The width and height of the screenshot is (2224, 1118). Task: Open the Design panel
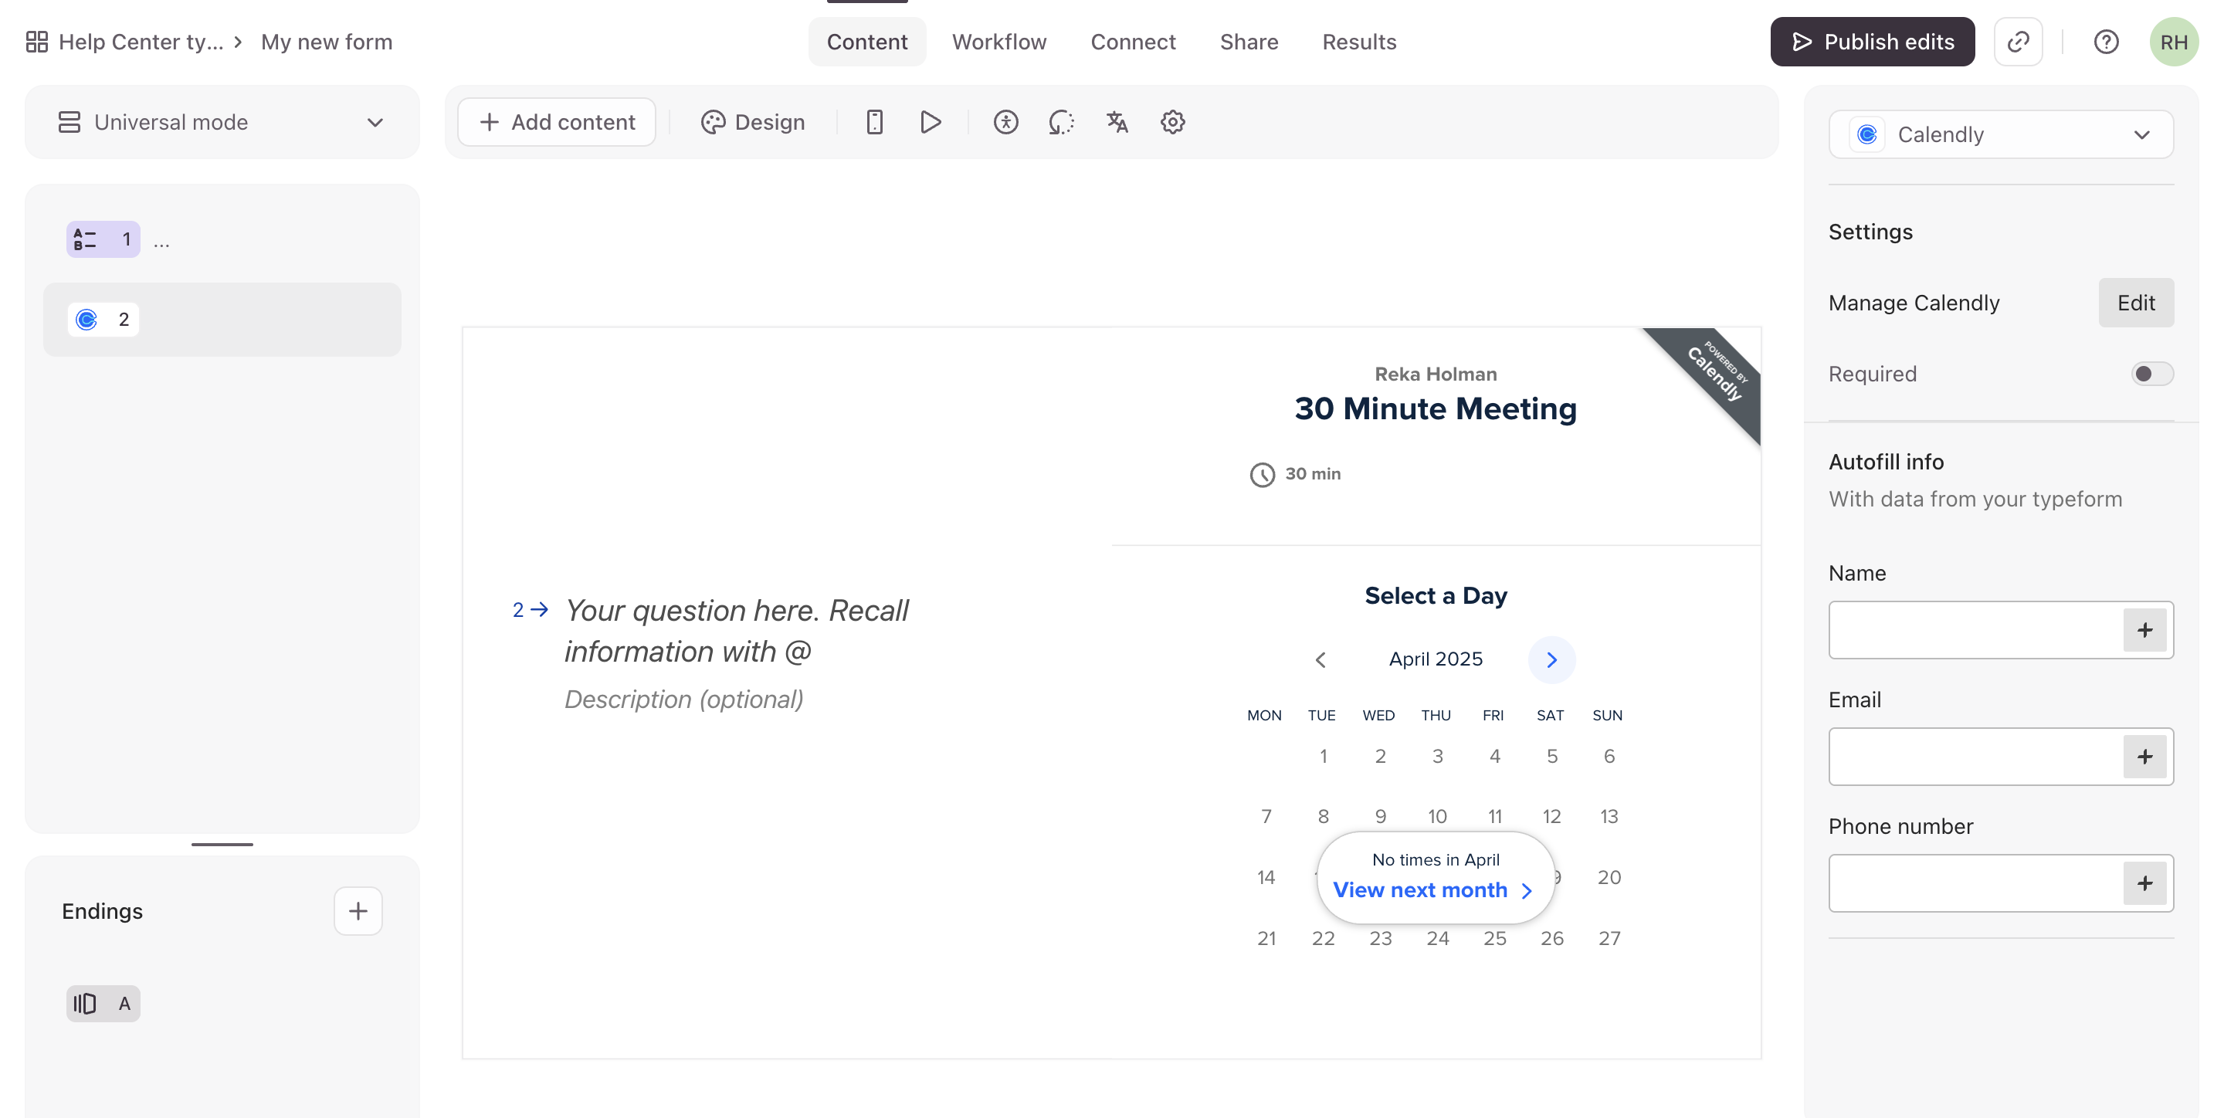[x=753, y=122]
